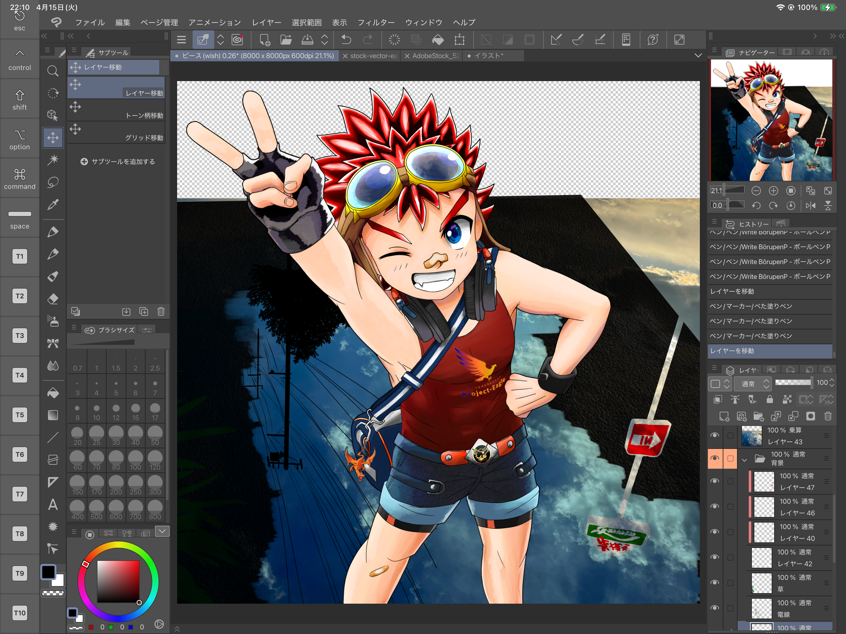Create new layer folder icon
Image resolution: width=846 pixels, height=634 pixels.
point(758,416)
